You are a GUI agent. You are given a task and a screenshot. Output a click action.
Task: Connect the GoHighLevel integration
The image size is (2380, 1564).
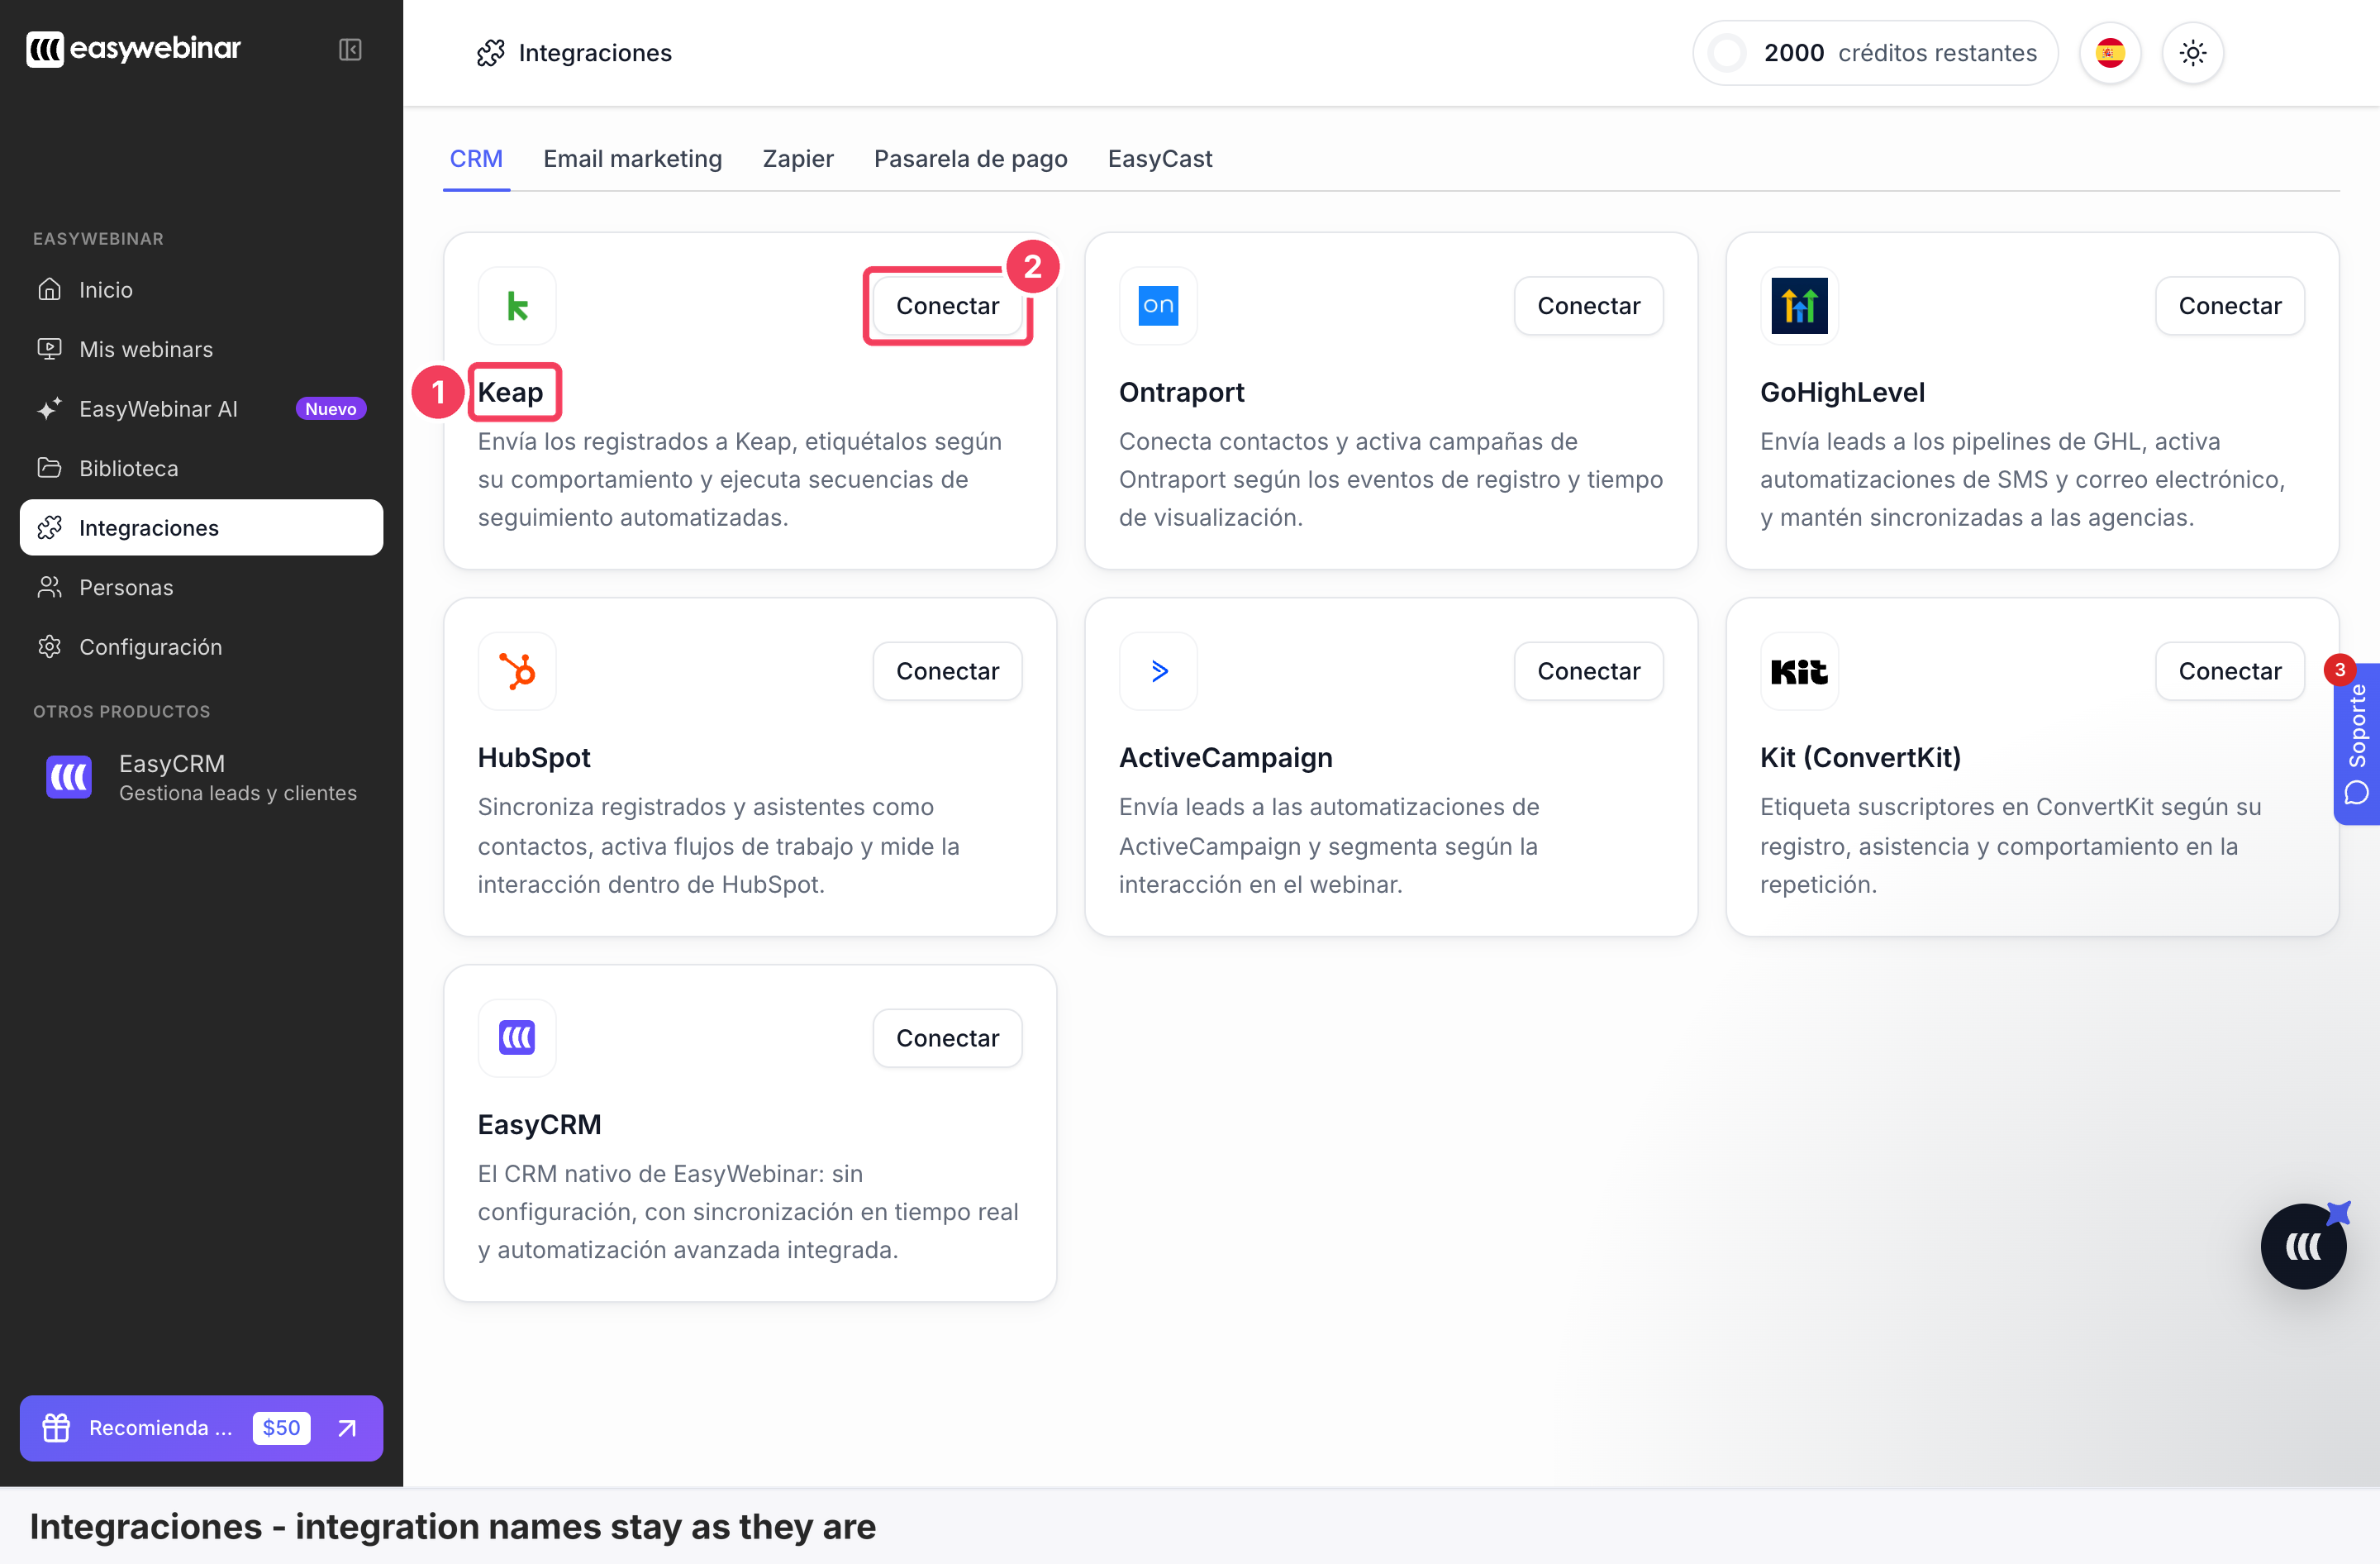click(2229, 306)
